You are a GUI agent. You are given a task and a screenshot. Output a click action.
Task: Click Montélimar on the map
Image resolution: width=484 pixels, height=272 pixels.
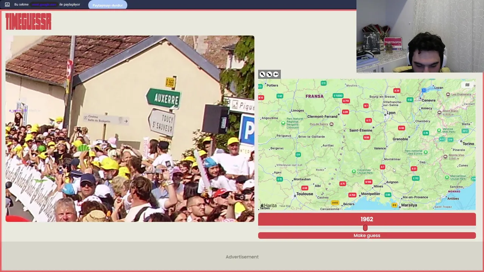pos(392,159)
